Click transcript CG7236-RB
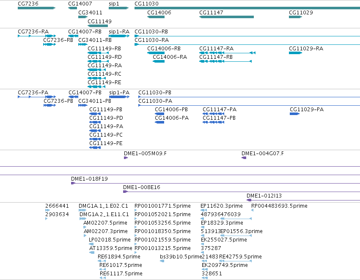This screenshot has height=280, width=360. (x=49, y=44)
